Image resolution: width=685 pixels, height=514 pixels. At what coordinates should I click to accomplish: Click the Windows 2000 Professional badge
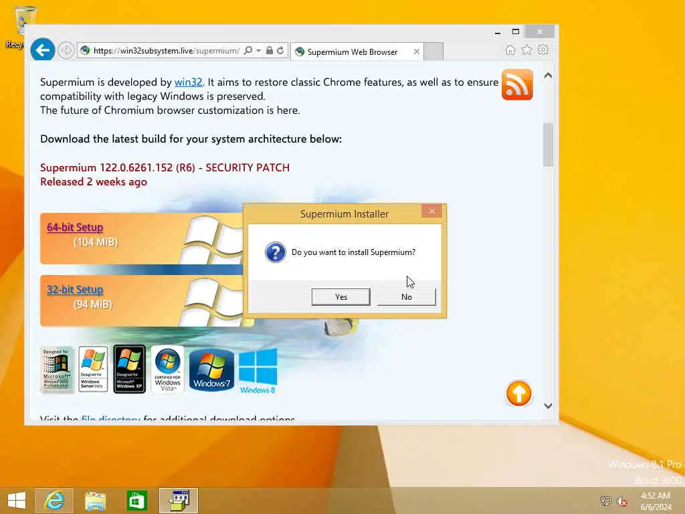tap(57, 369)
